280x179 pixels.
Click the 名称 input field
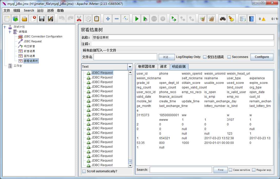point(183,37)
